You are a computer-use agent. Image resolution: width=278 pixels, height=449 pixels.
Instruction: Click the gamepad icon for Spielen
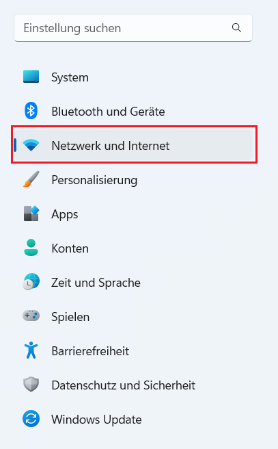click(x=31, y=316)
